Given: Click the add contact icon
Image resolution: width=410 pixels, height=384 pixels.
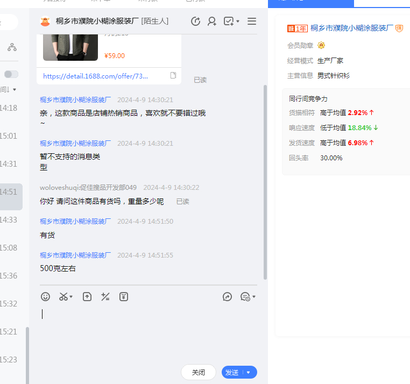Looking at the screenshot, I should point(212,22).
